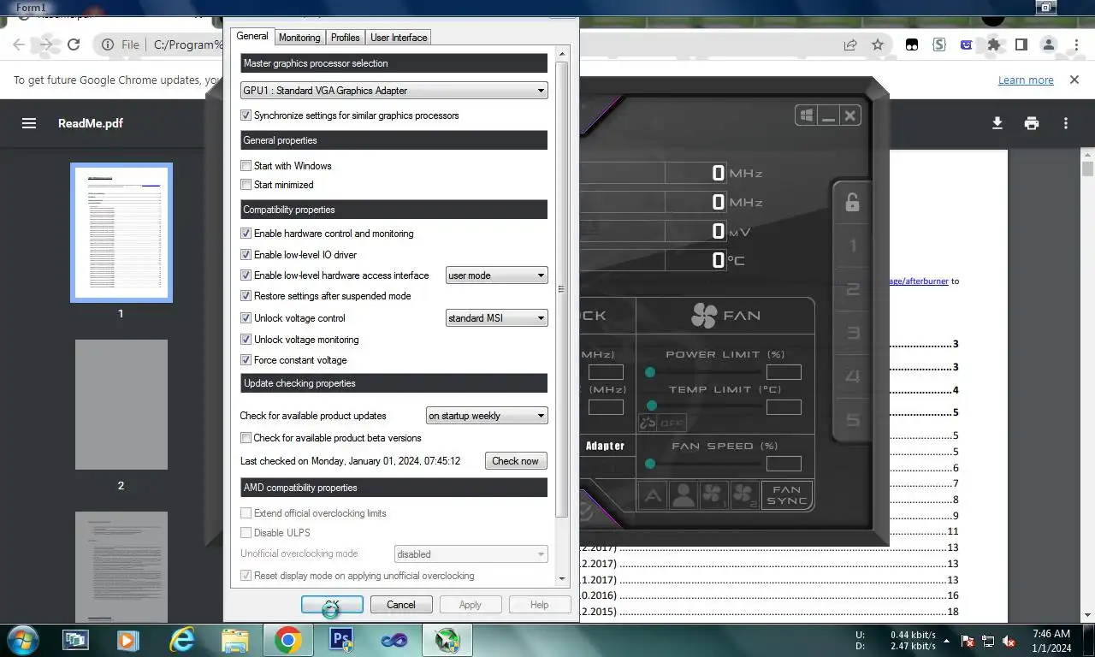Screen dimensions: 1095x657
Task: Uncheck Unlock voltage control
Action: coord(246,318)
